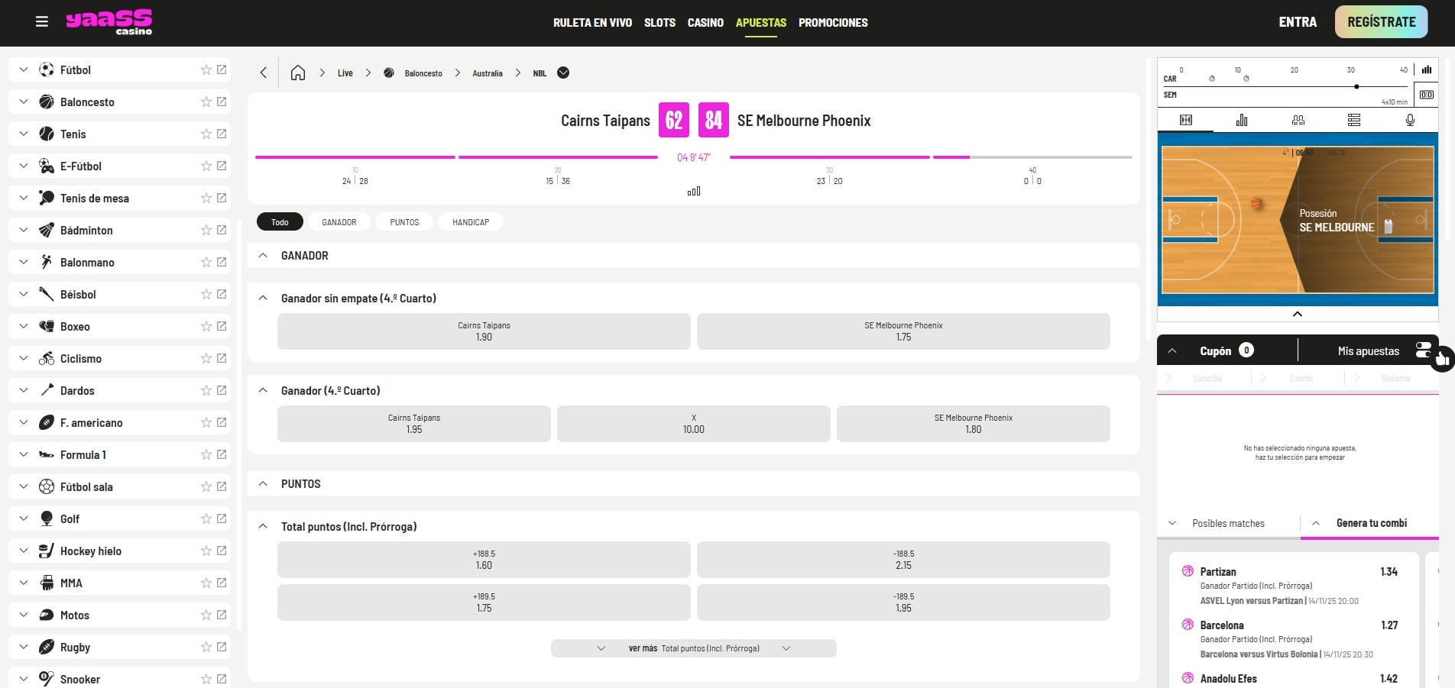Bet on Cairns Taipans at 1.90
The height and width of the screenshot is (688, 1455).
484,331
